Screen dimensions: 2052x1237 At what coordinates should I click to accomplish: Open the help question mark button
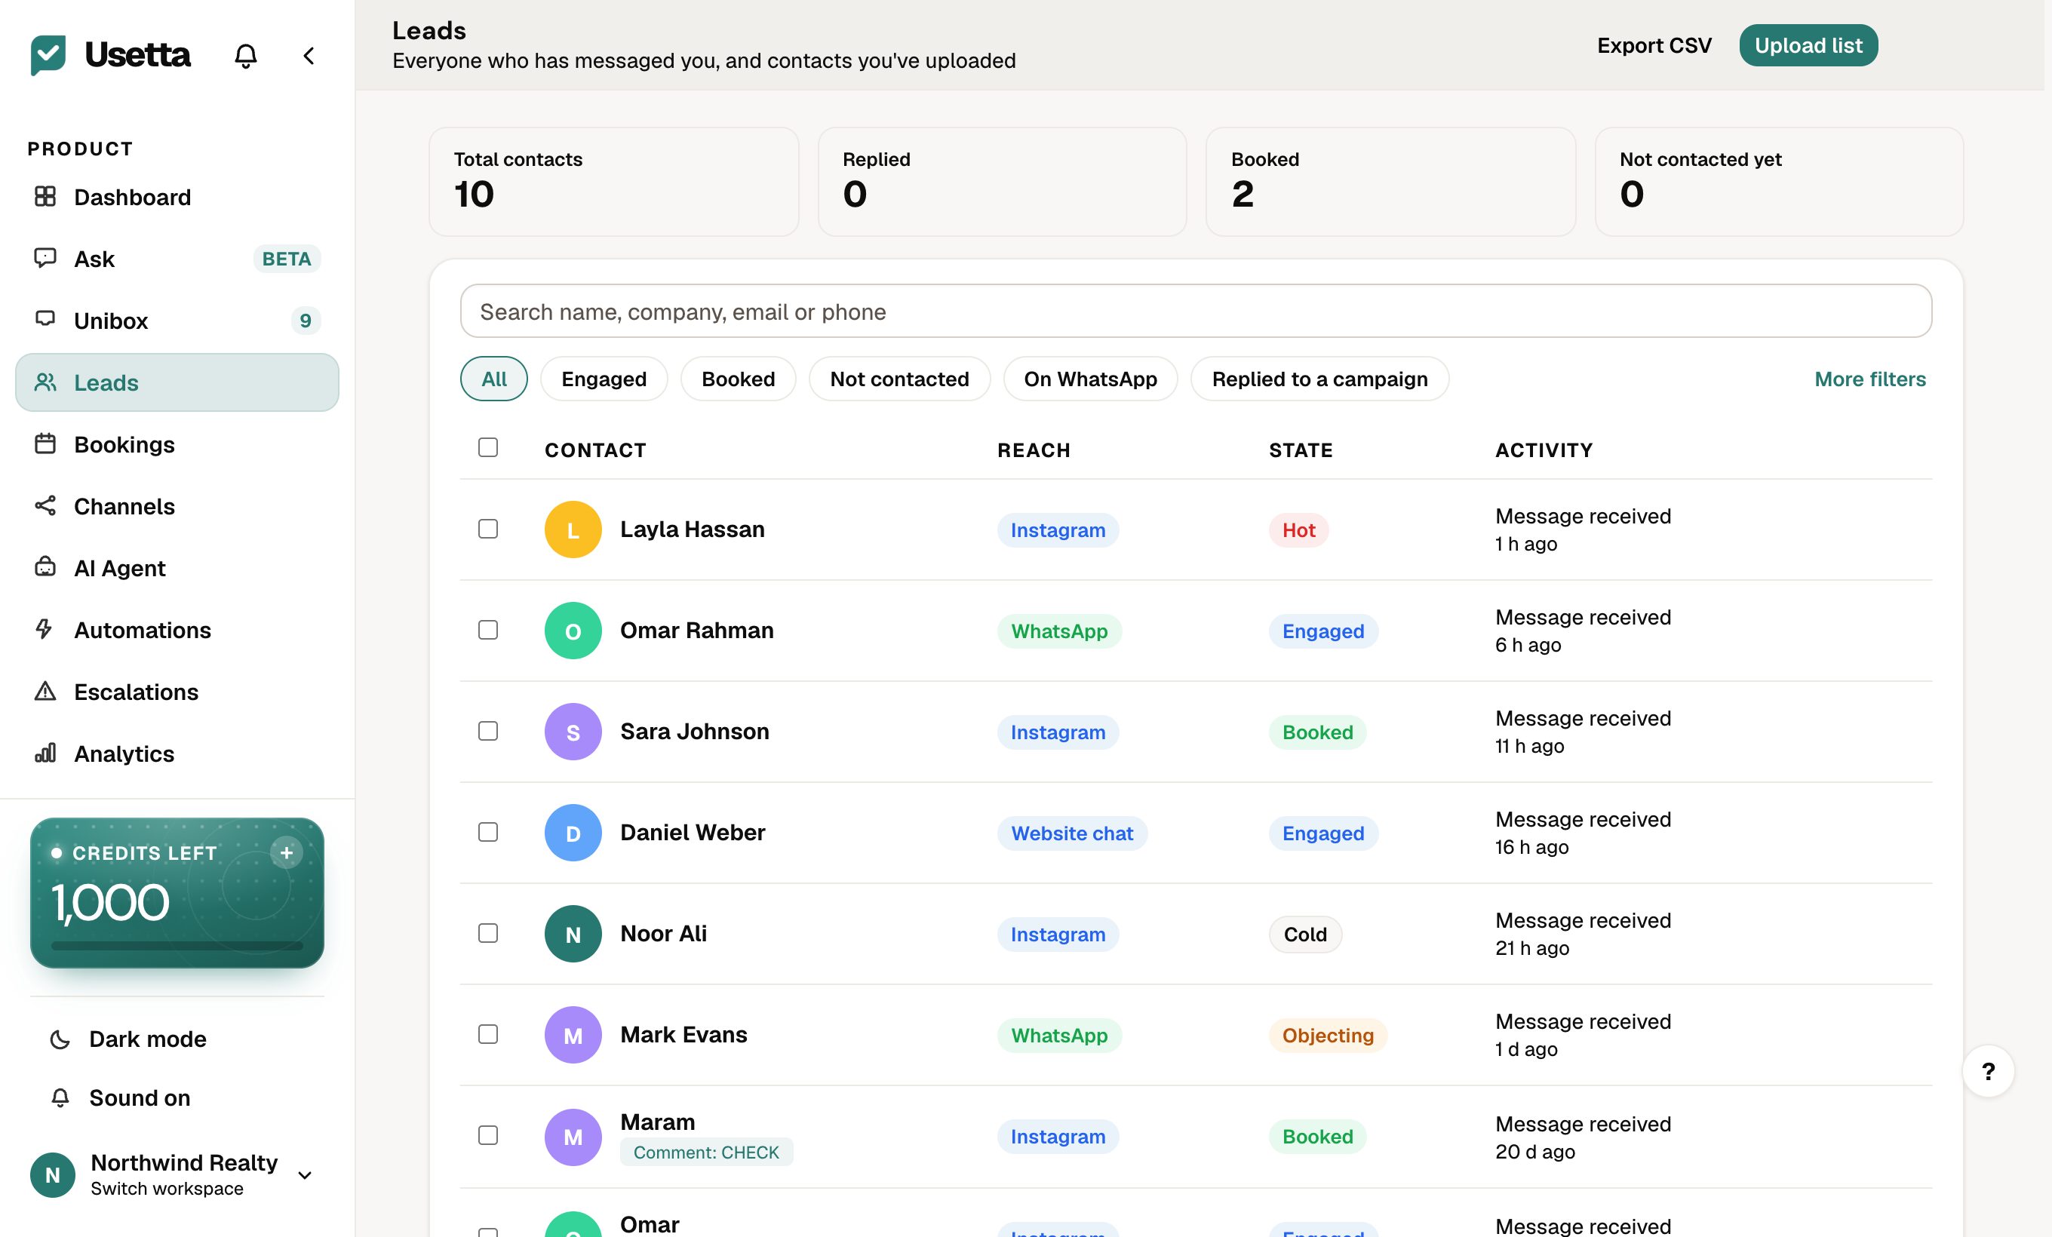(x=1988, y=1070)
